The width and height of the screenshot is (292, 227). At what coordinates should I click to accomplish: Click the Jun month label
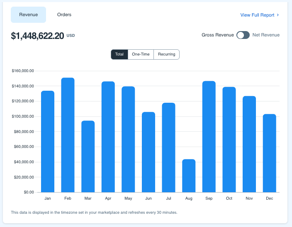pyautogui.click(x=148, y=198)
